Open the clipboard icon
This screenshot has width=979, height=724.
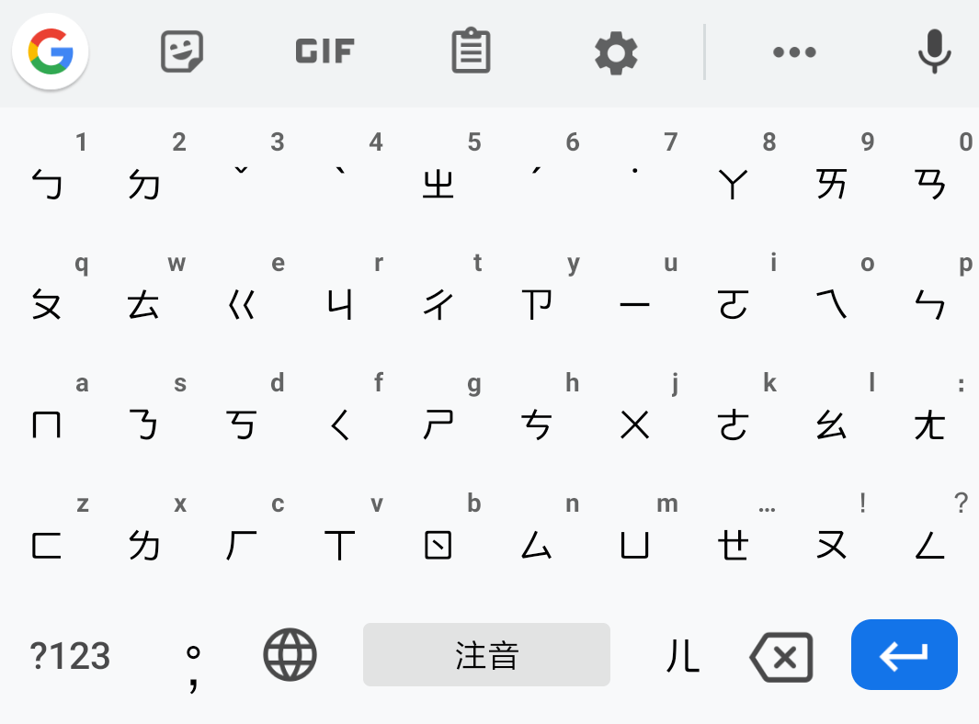pyautogui.click(x=471, y=51)
